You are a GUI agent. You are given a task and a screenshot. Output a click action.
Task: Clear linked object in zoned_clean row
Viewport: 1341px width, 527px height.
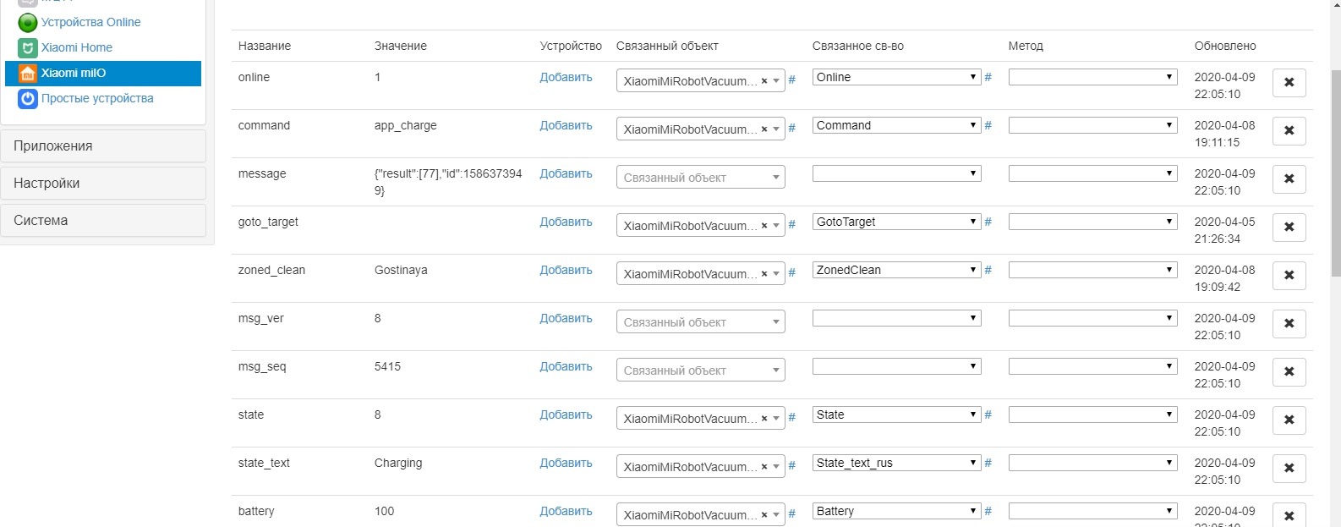click(x=764, y=274)
